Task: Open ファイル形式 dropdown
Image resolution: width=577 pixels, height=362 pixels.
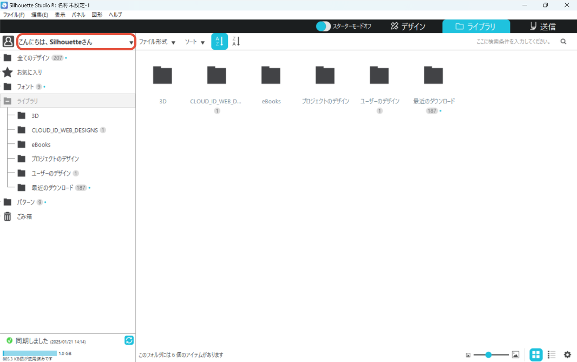Action: coord(157,42)
